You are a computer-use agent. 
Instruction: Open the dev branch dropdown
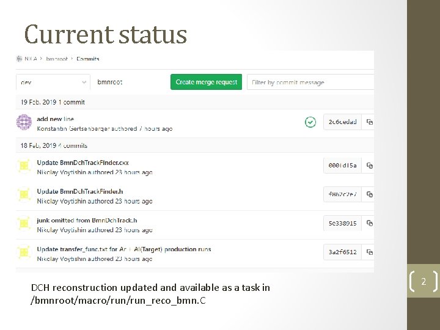[x=54, y=82]
